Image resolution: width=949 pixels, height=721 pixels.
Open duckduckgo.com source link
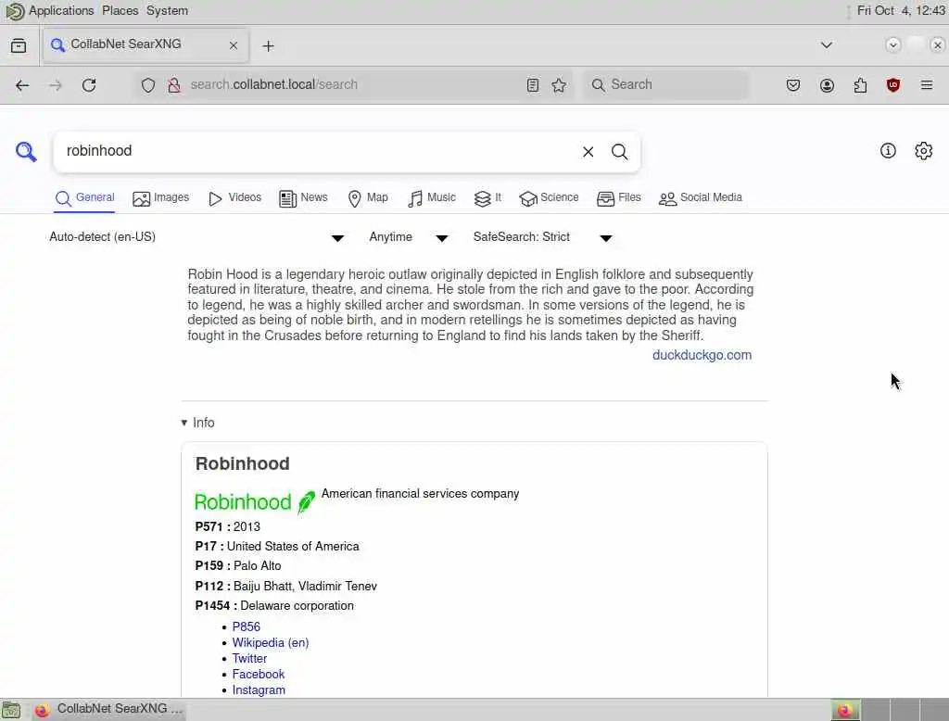702,355
